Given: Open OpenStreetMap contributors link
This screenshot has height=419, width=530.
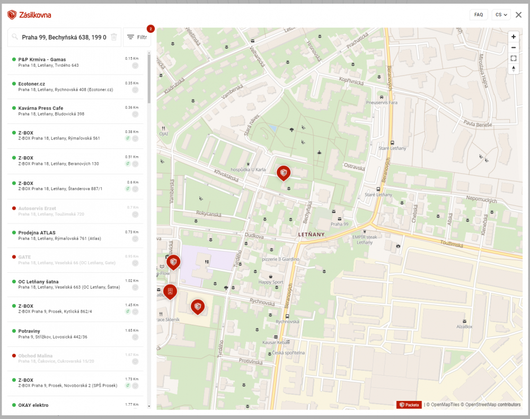Looking at the screenshot, I should point(491,405).
